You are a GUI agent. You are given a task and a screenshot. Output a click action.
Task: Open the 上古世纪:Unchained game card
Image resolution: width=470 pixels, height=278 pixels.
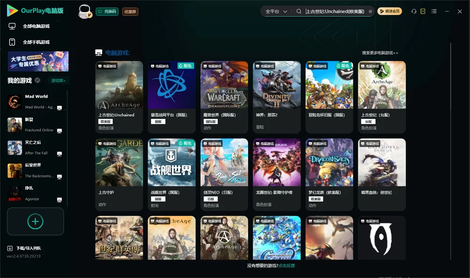pyautogui.click(x=119, y=97)
